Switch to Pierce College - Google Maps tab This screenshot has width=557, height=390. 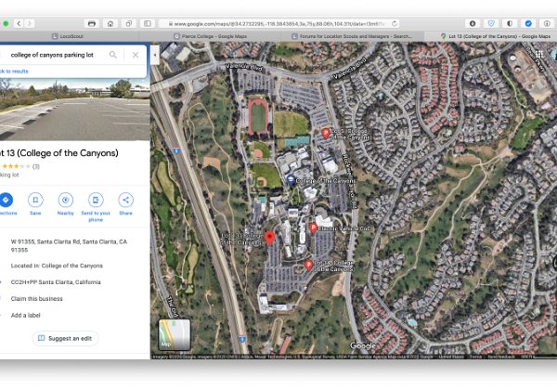coord(211,36)
